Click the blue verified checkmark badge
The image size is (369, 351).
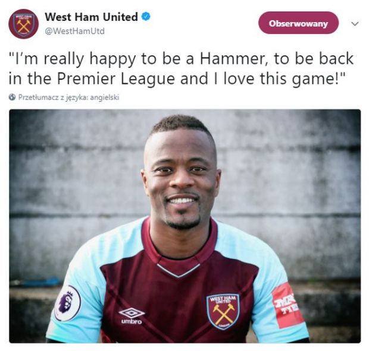click(x=146, y=17)
